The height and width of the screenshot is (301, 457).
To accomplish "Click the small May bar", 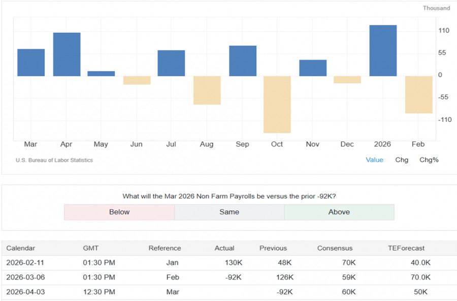I will point(101,74).
